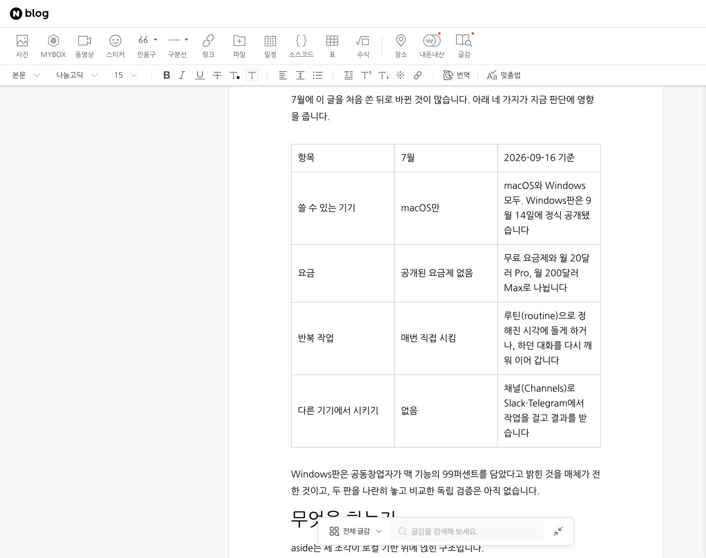
Task: Open MYBOX file picker
Action: coord(53,46)
